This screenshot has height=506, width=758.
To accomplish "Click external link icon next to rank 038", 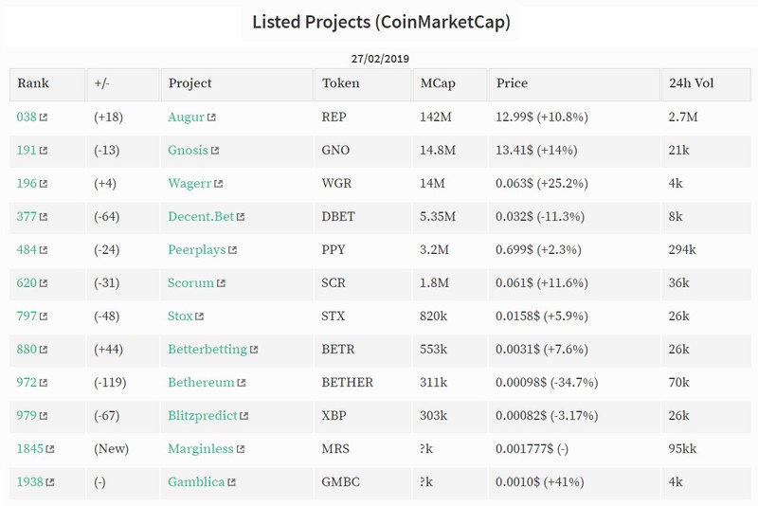I will pos(44,117).
